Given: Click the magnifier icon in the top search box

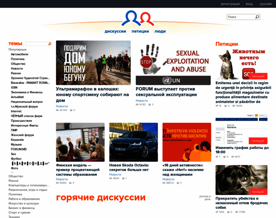Looking at the screenshot, I should 257,17.
